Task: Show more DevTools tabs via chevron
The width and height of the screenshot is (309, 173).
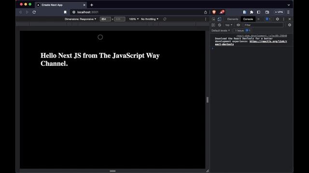Action: click(x=258, y=19)
